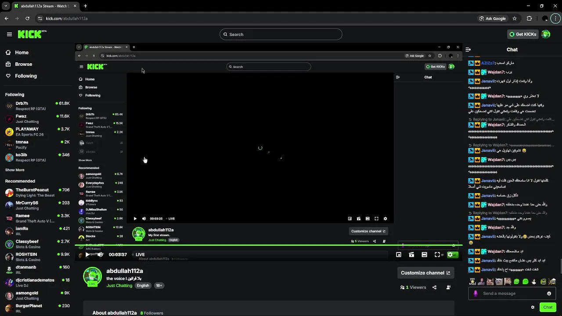This screenshot has width=562, height=316.
Task: Click the user options icon beside share
Action: (x=448, y=287)
